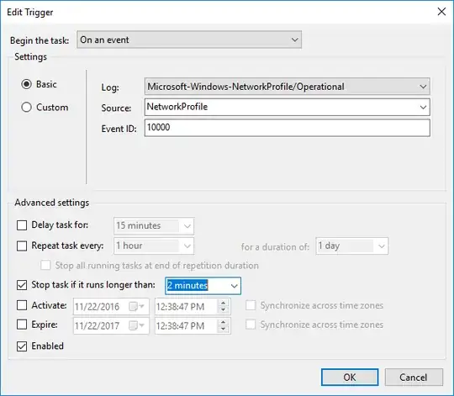Uncheck Stop task if it runs longer than
This screenshot has height=396, width=454.
[22, 285]
